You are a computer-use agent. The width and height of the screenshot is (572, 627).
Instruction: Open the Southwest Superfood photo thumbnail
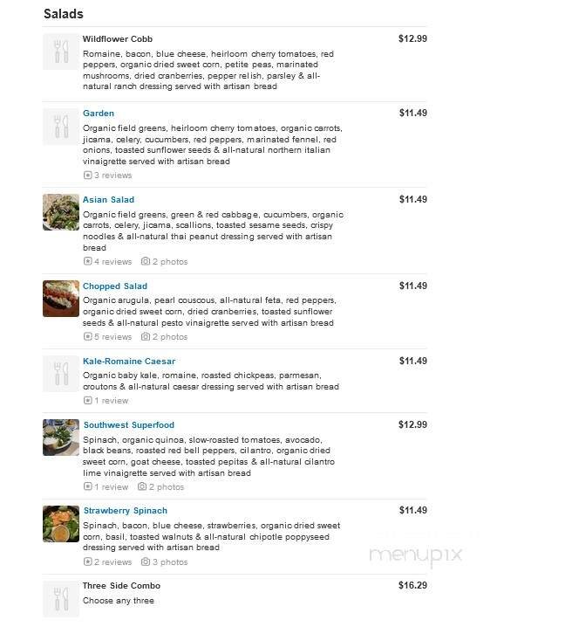[x=61, y=438]
